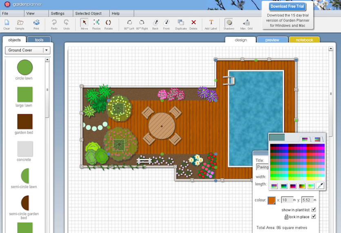Toggle show in plant list checkbox
The height and width of the screenshot is (233, 341).
[x=314, y=209]
